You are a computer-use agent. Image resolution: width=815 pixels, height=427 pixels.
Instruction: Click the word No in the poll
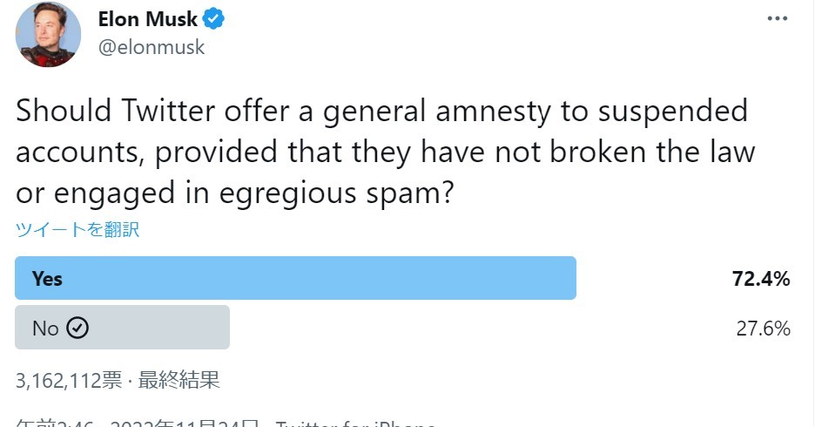pyautogui.click(x=45, y=329)
